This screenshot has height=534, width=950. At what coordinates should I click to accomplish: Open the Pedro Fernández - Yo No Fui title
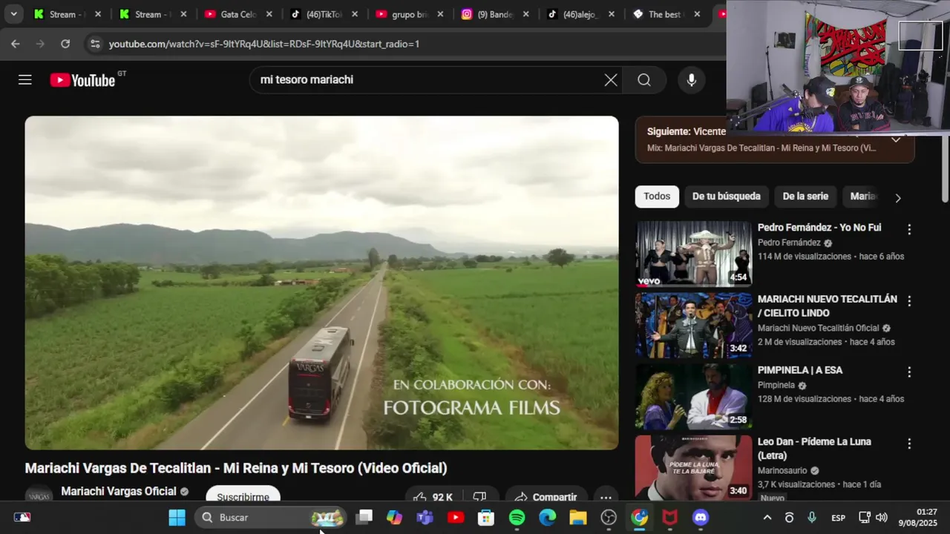click(819, 228)
